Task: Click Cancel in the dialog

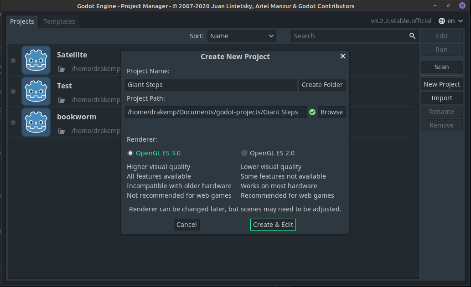Action: (186, 225)
